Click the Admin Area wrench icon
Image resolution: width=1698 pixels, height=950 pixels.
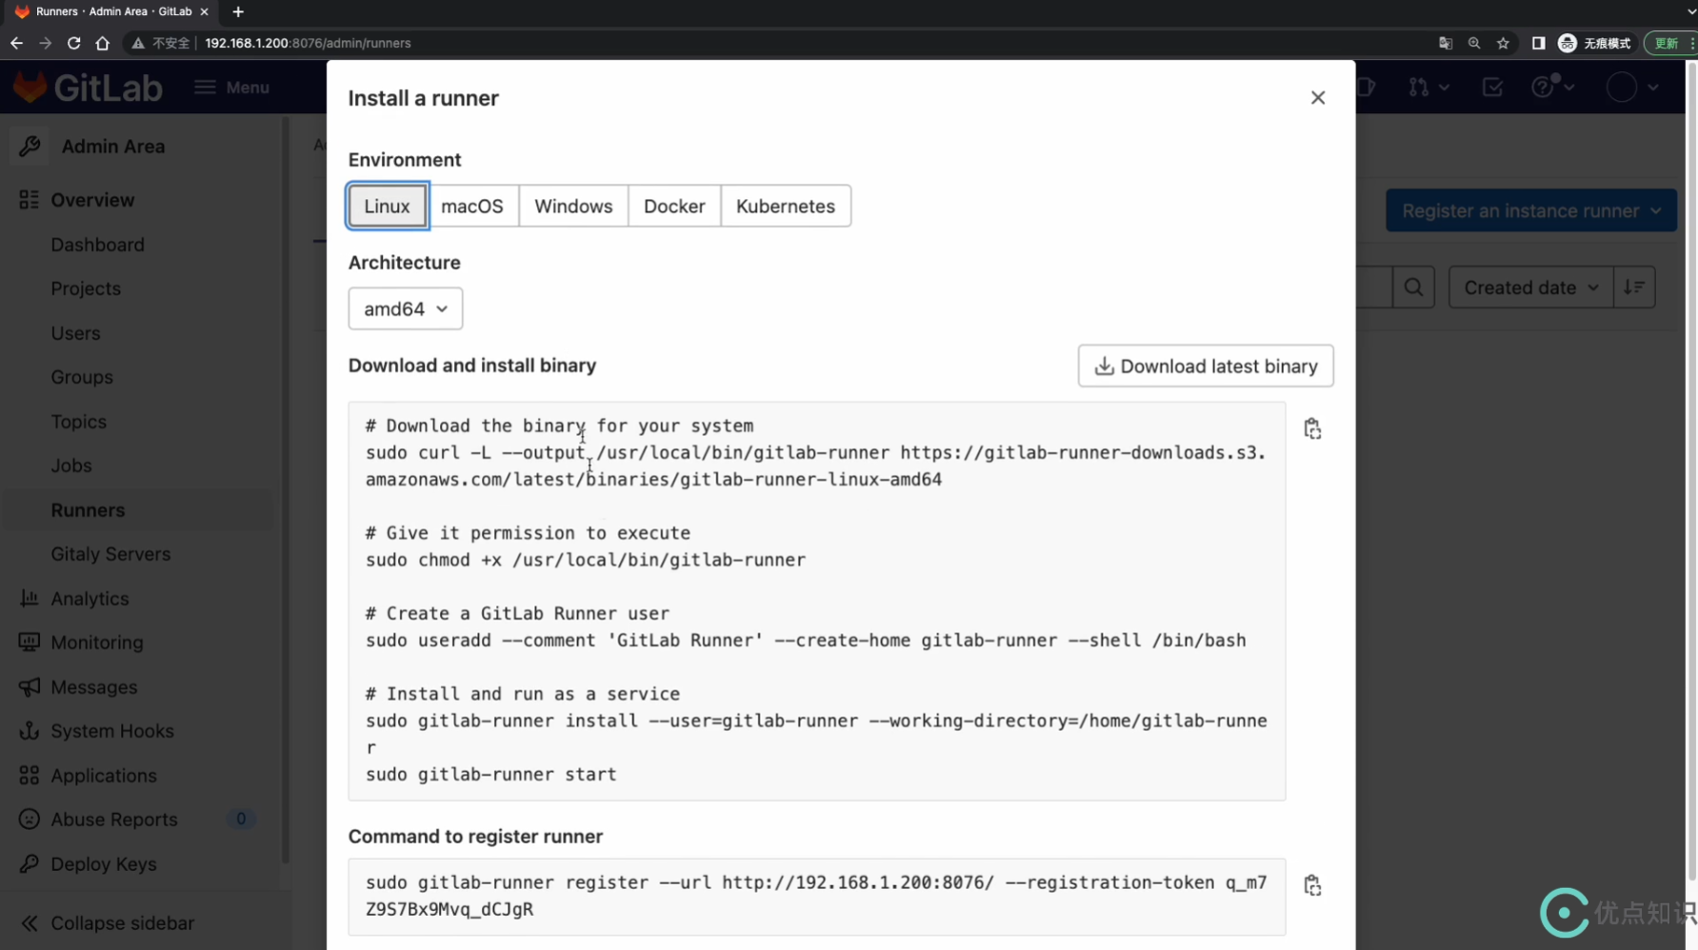(x=30, y=147)
